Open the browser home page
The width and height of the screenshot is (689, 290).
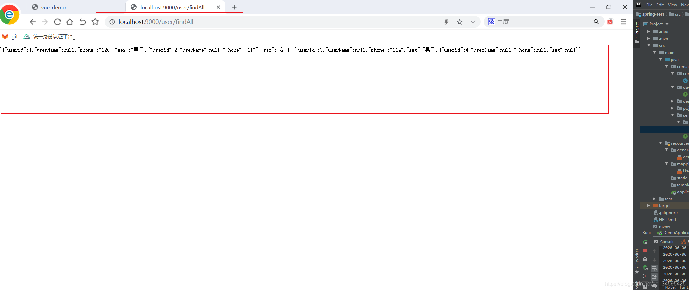(x=70, y=22)
